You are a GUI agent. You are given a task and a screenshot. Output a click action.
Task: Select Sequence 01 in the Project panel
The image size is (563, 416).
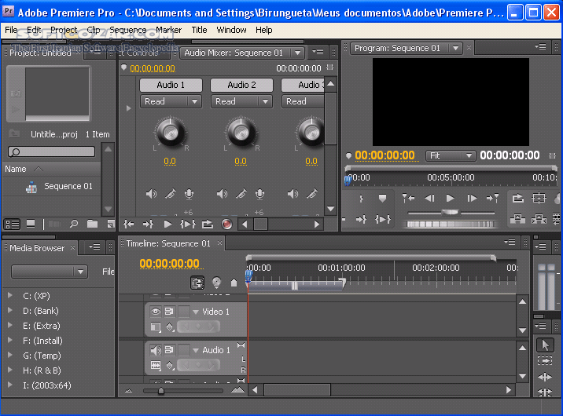tap(68, 187)
